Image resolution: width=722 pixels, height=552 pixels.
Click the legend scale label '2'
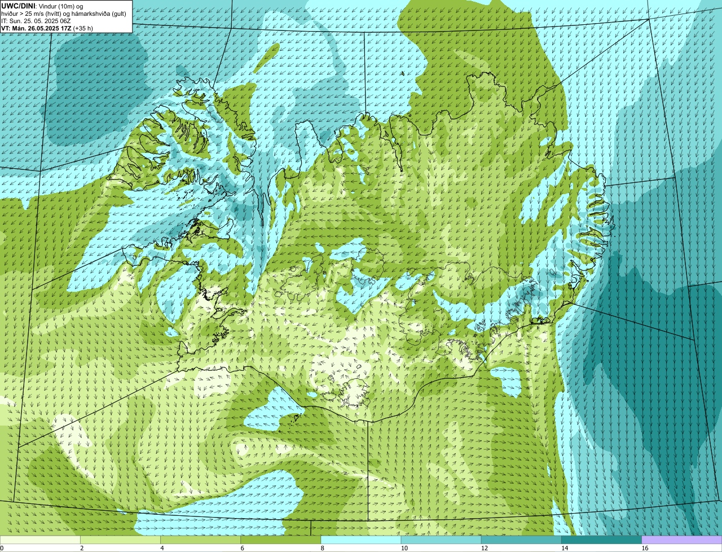click(82, 548)
